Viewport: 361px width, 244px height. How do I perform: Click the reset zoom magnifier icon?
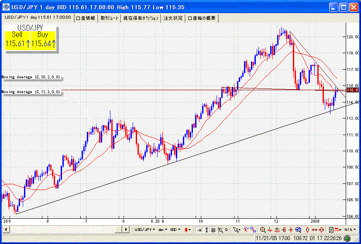coord(298,230)
